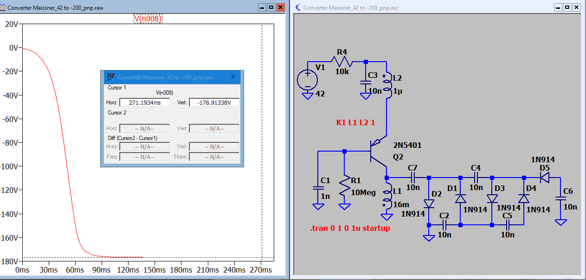Select capacitor C7 symbol
586x280 pixels.
tap(413, 178)
